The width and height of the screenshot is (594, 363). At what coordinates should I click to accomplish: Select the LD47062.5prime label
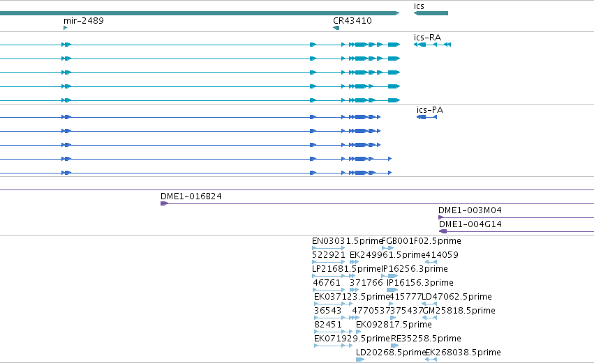457,297
